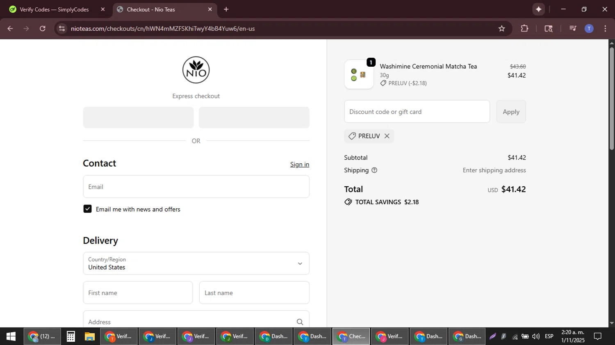Click the sparkle Gemini icon in title bar

click(538, 9)
